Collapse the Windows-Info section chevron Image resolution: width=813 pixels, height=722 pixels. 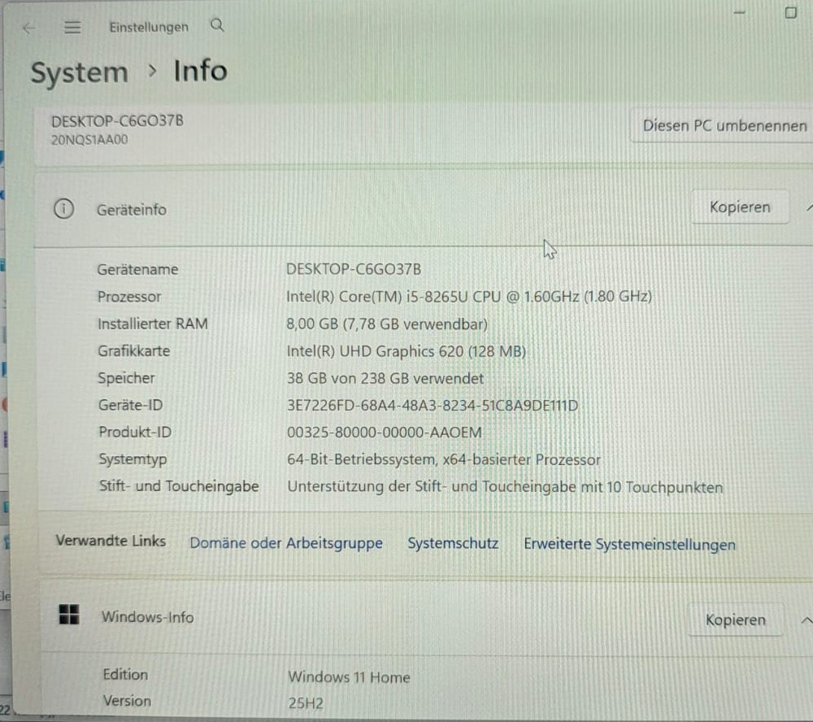coord(806,620)
